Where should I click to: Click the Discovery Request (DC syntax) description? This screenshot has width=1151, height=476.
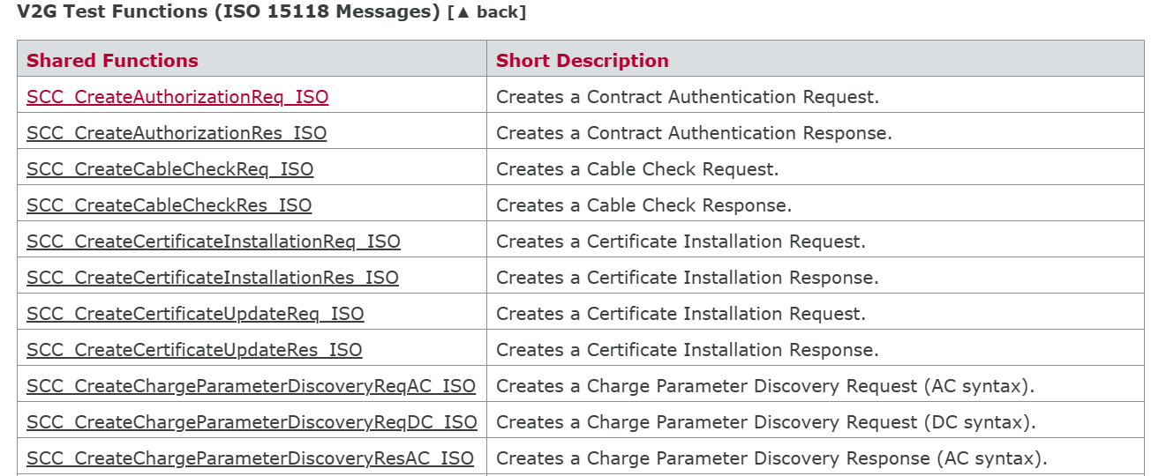[765, 422]
